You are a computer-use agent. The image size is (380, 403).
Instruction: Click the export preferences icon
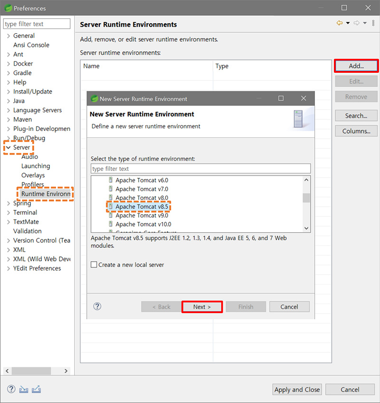[x=36, y=389]
